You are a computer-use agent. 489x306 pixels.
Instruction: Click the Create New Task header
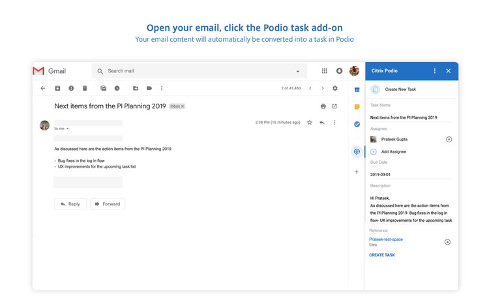click(x=400, y=89)
